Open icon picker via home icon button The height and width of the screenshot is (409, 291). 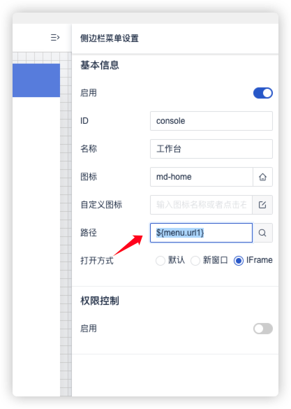[x=262, y=177]
